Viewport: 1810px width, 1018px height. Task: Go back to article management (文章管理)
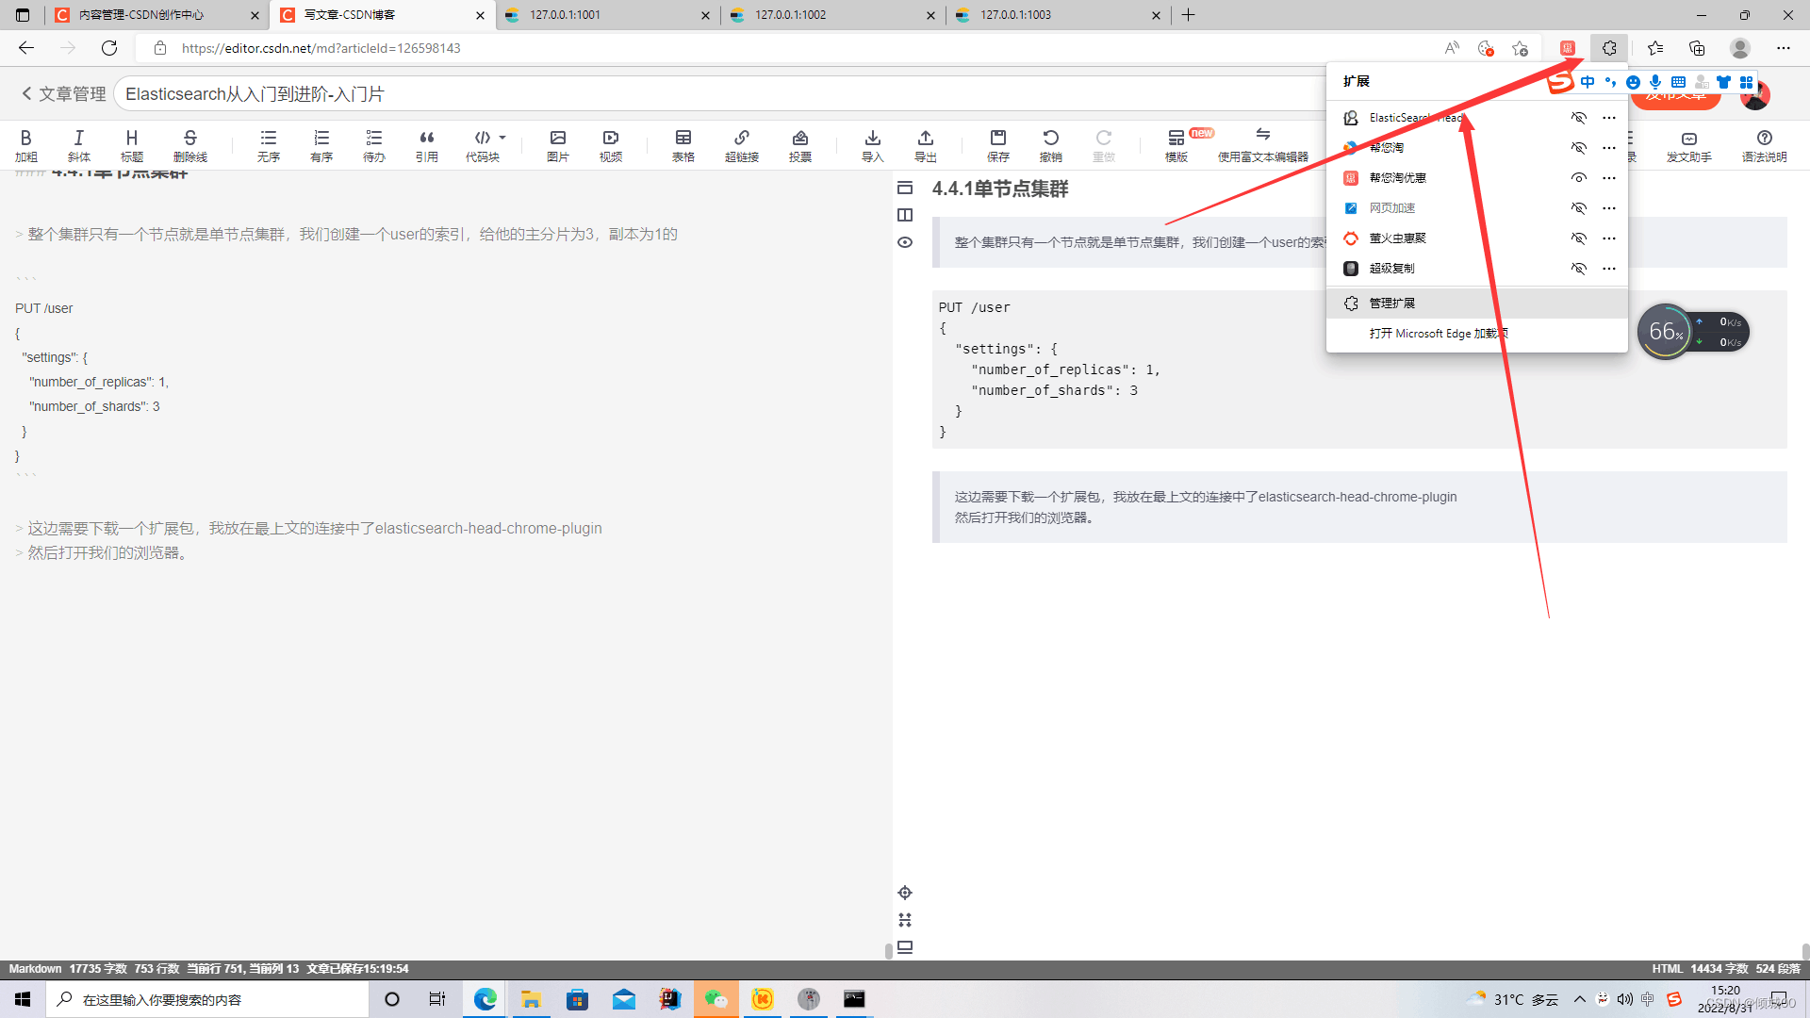[x=63, y=94]
